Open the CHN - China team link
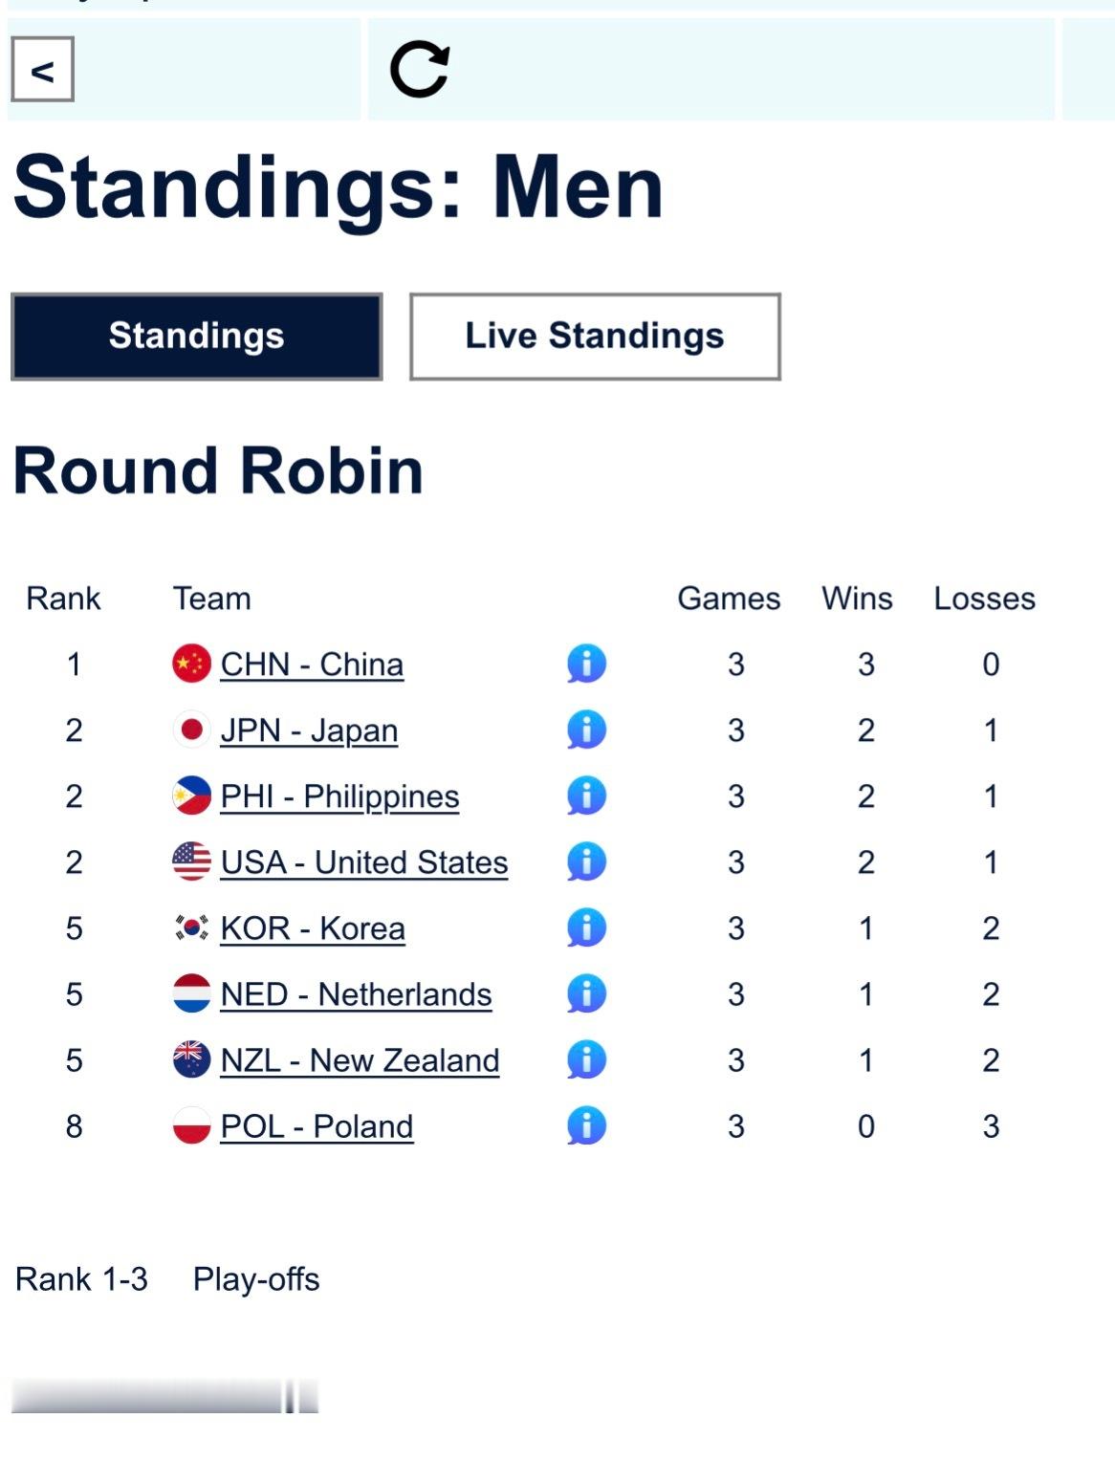The height and width of the screenshot is (1461, 1115). 312,665
